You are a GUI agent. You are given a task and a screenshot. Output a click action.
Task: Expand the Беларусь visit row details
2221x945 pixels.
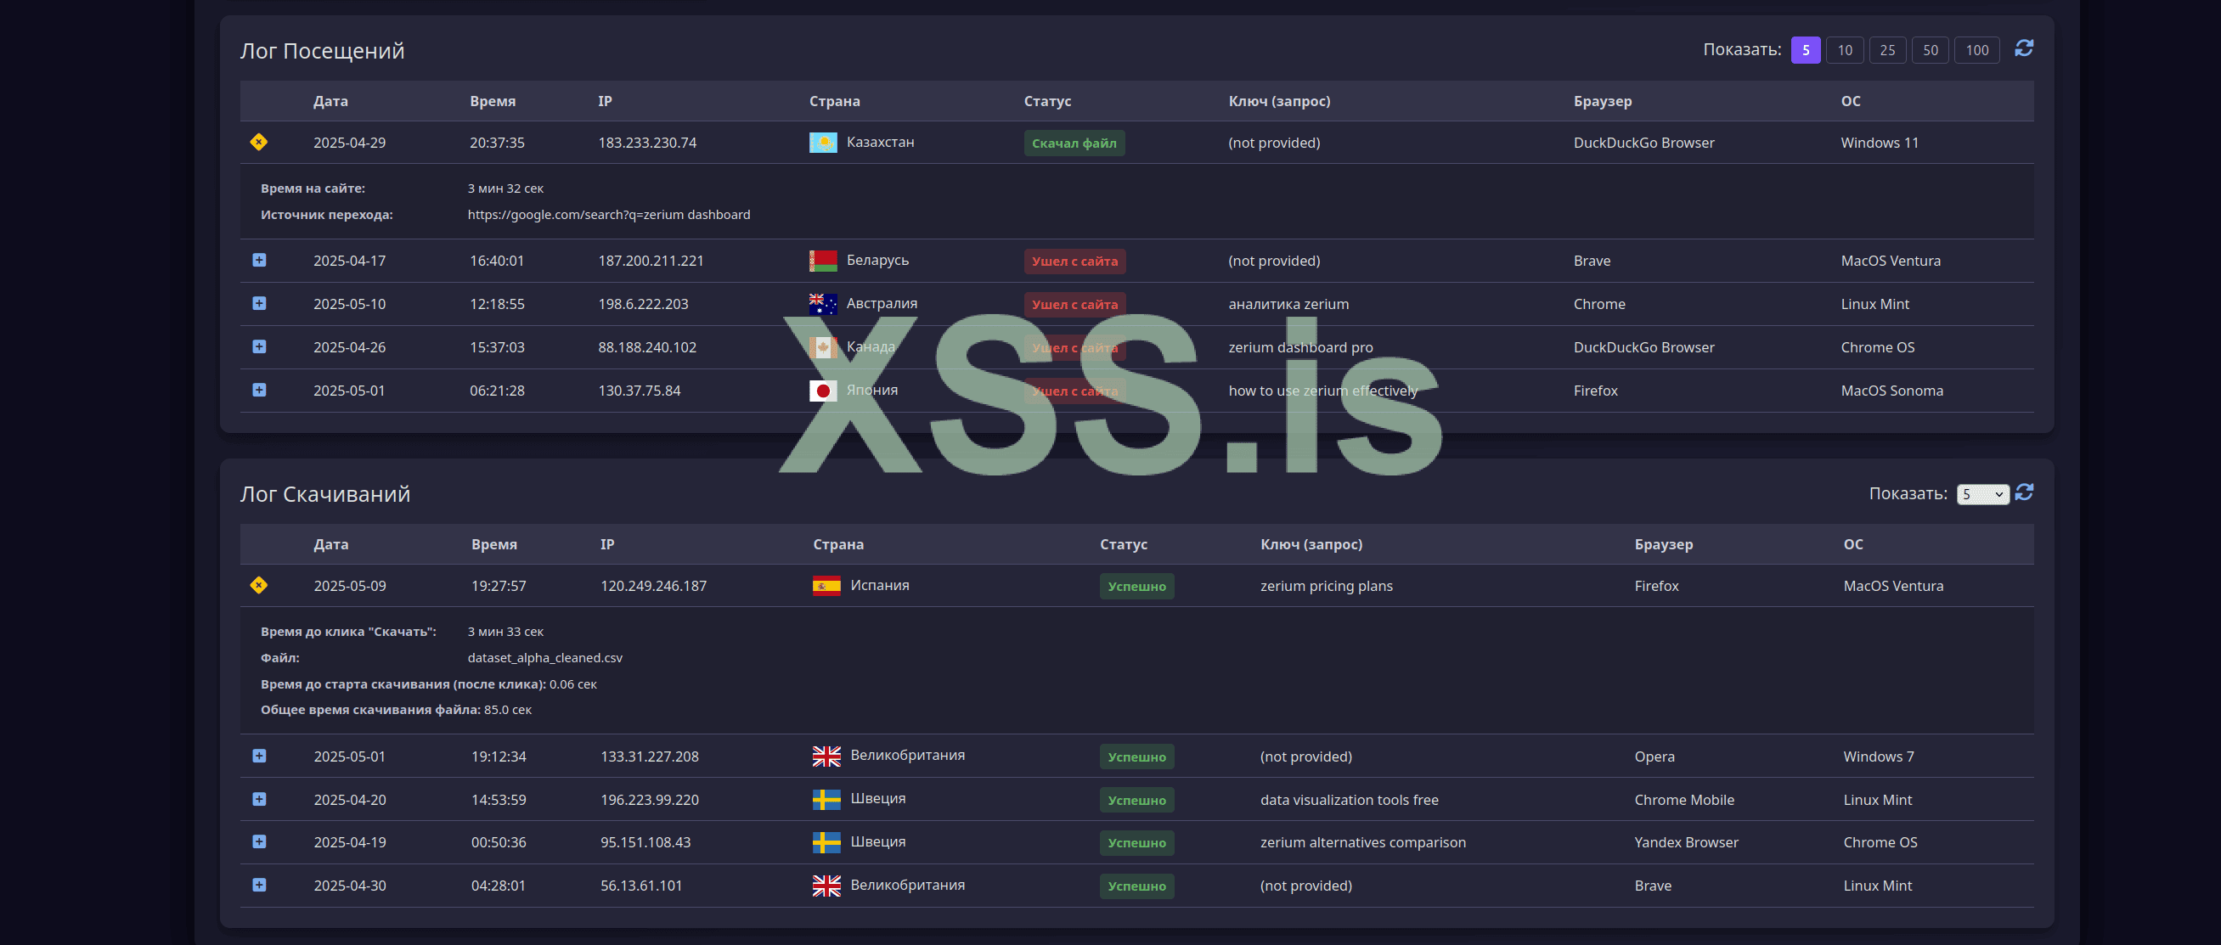tap(259, 261)
